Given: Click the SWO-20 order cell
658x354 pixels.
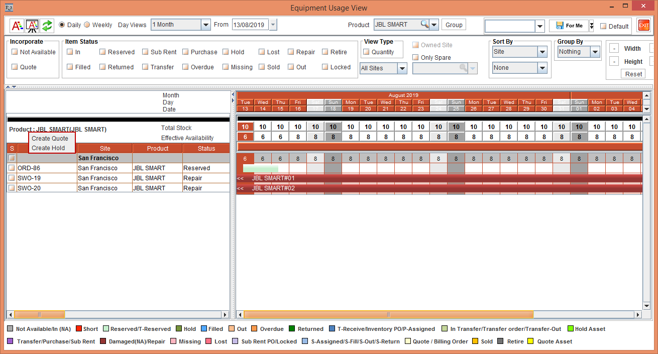Looking at the screenshot, I should (46, 188).
